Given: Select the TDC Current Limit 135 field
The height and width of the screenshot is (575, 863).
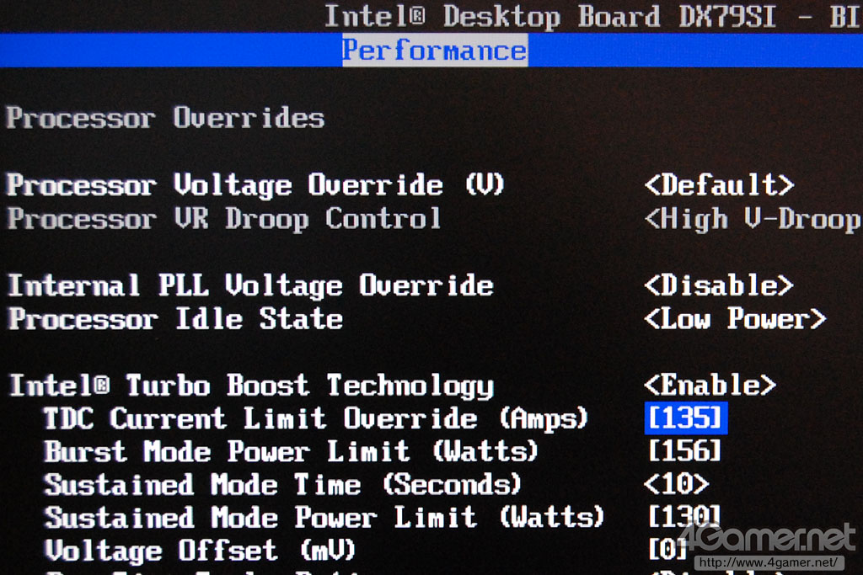Looking at the screenshot, I should [686, 418].
